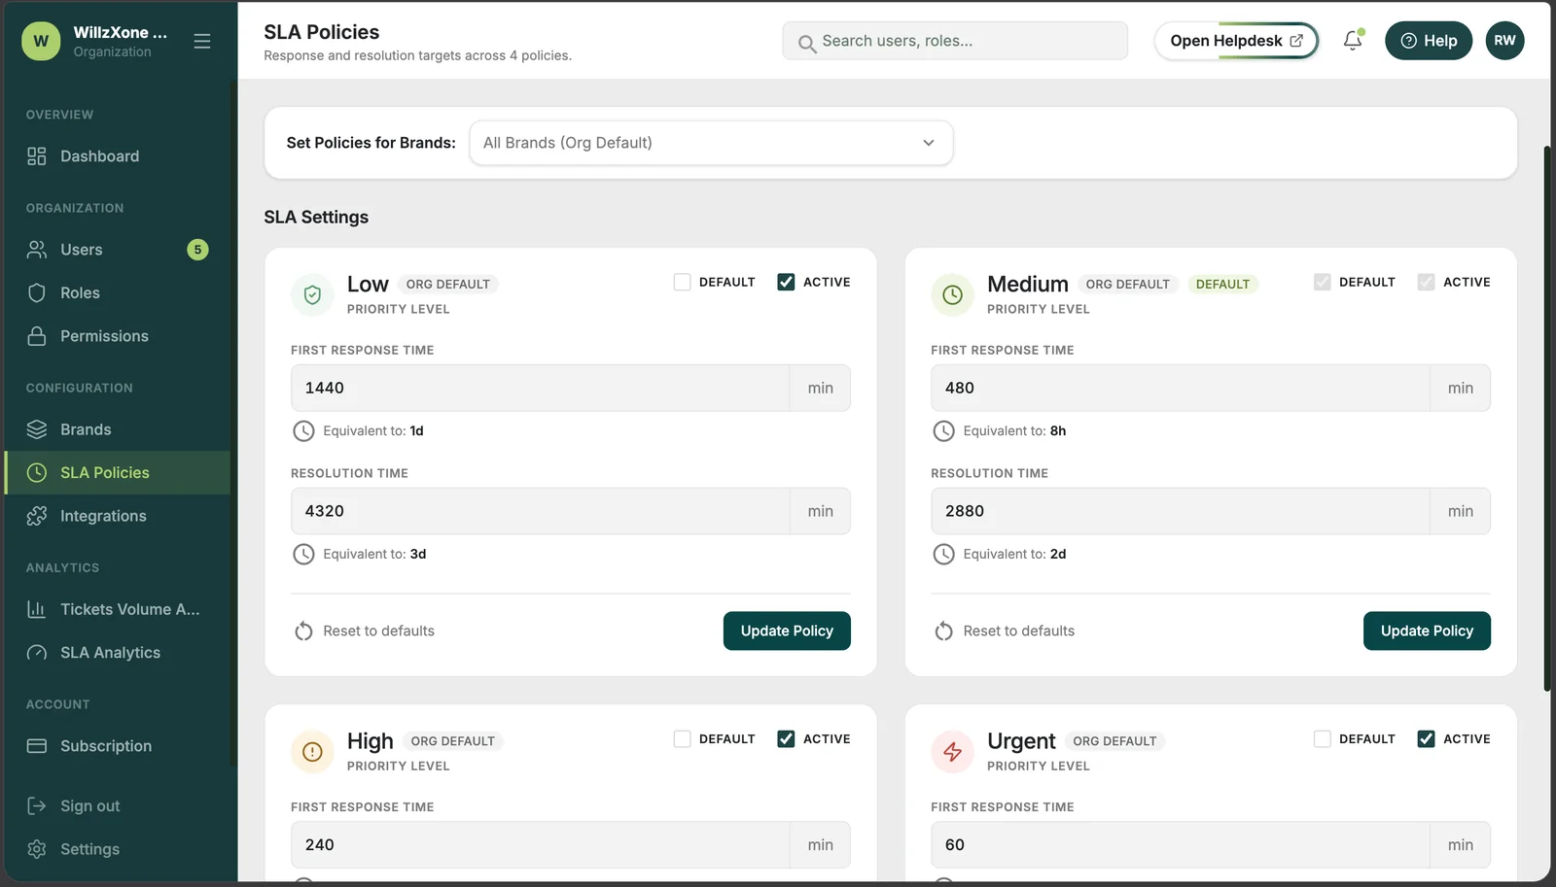
Task: Click the sidebar hamburger menu icon
Action: 202,41
